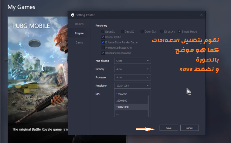231x143 pixels.
Task: Switch to the Basics tab
Action: tap(79, 24)
